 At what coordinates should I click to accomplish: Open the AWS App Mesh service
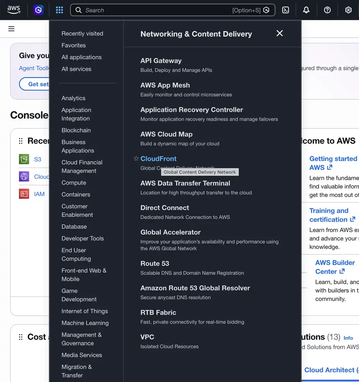pyautogui.click(x=165, y=85)
